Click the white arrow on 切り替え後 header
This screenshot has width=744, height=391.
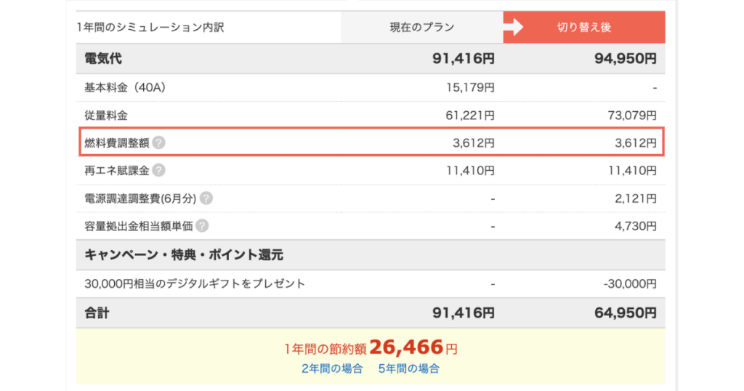(x=514, y=27)
